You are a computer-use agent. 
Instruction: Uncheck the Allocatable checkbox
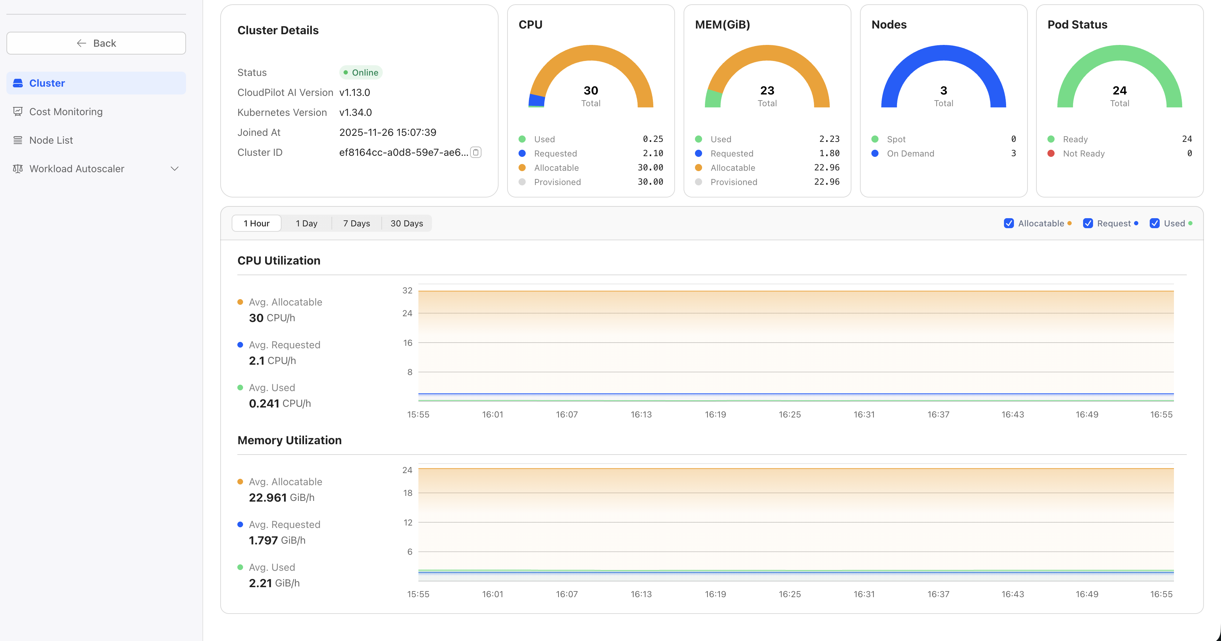tap(1009, 223)
